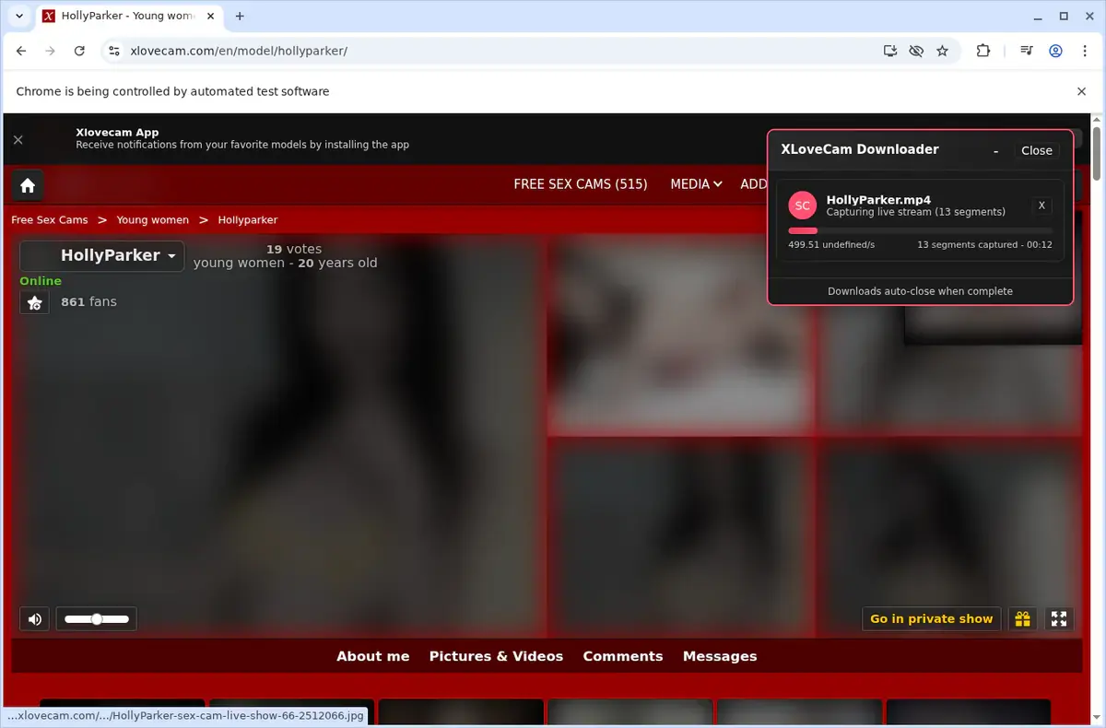Focus the xlovecam.com address bar
Image resolution: width=1106 pixels, height=728 pixels.
[498, 51]
